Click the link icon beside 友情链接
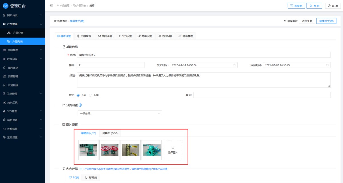 pos(4,85)
